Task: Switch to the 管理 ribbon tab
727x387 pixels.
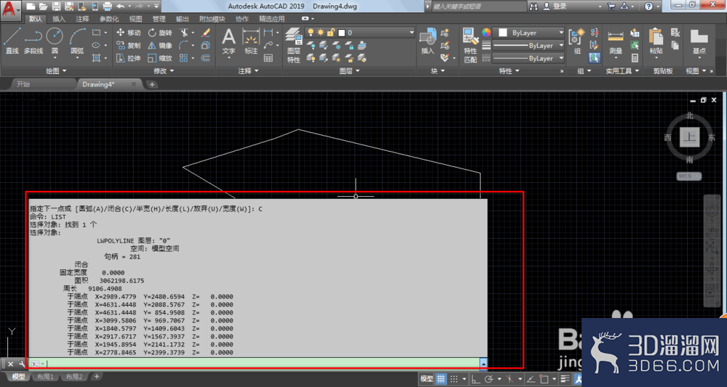Action: tap(158, 19)
